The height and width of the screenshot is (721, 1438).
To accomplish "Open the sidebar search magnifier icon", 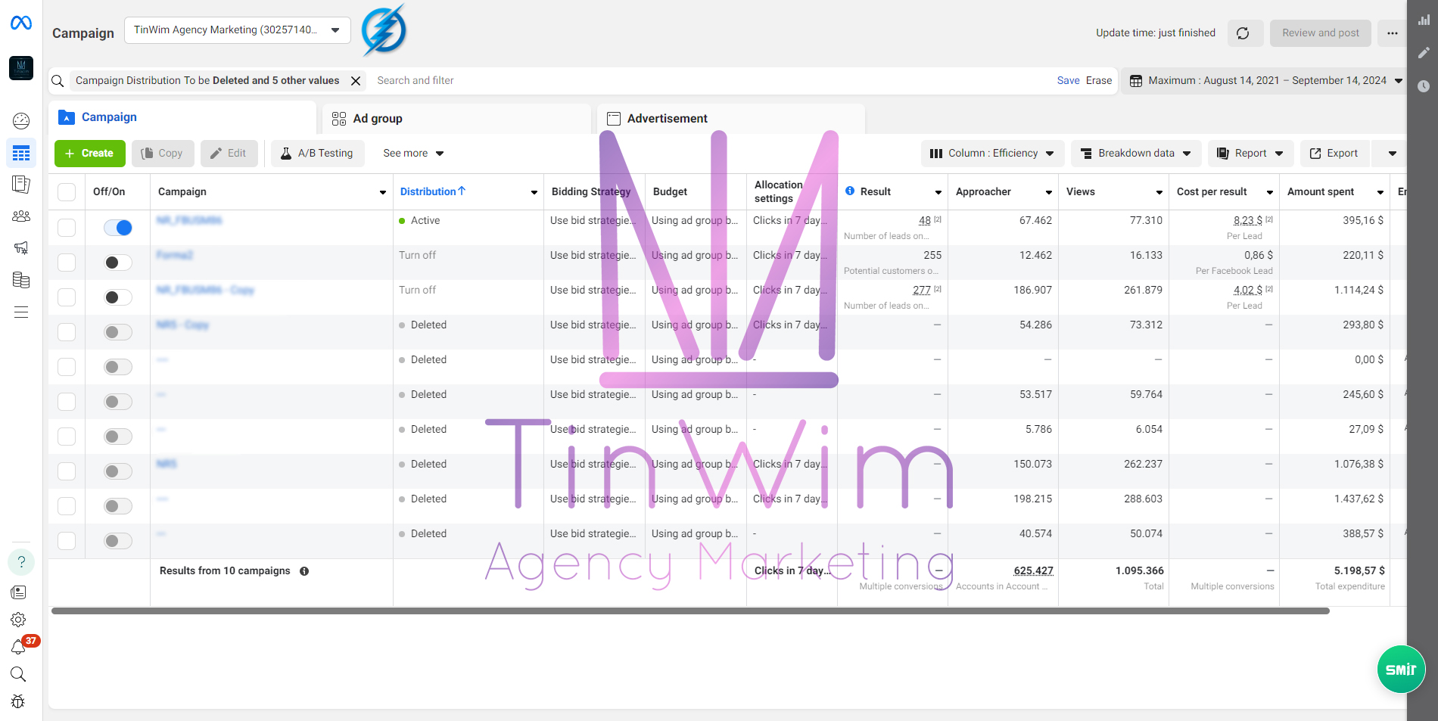I will point(19,674).
